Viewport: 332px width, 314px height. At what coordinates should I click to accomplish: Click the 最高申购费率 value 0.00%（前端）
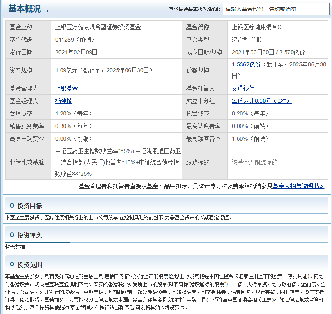tap(74, 139)
